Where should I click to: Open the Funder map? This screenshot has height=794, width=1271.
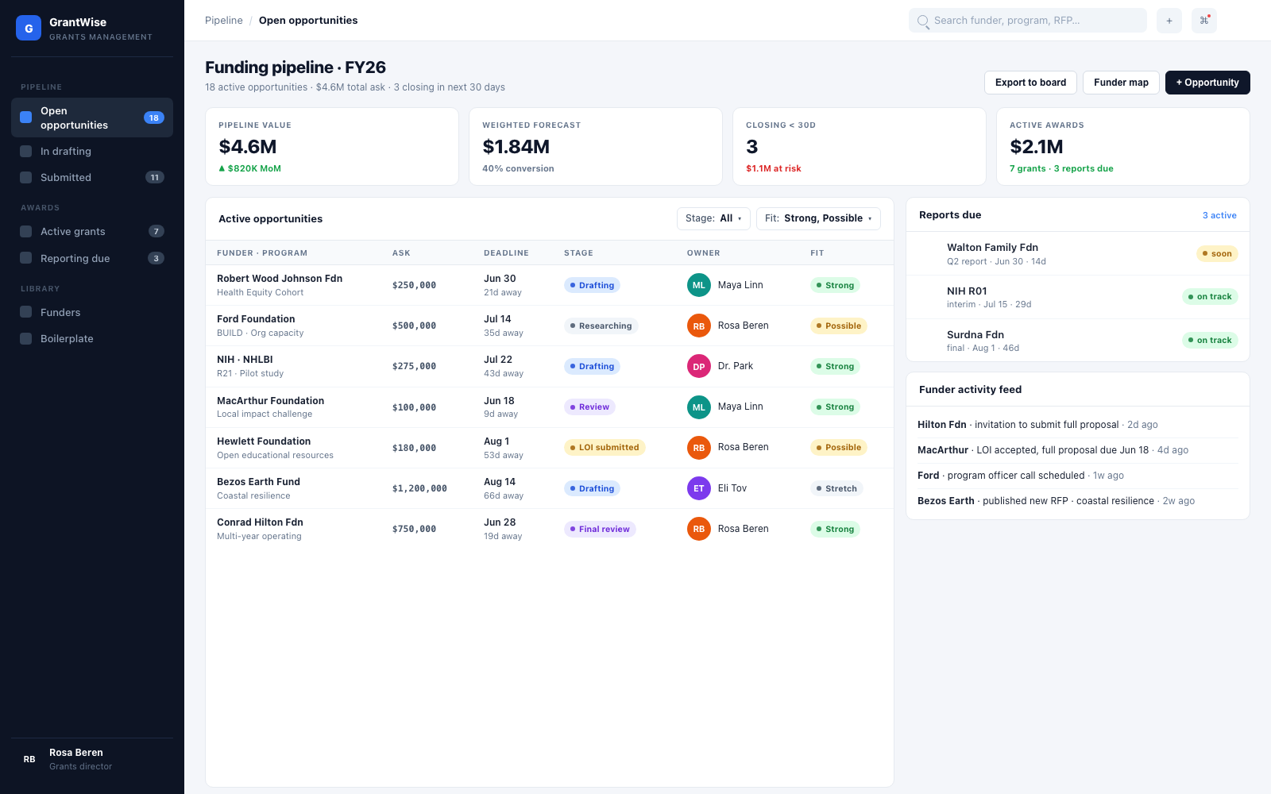[1121, 83]
